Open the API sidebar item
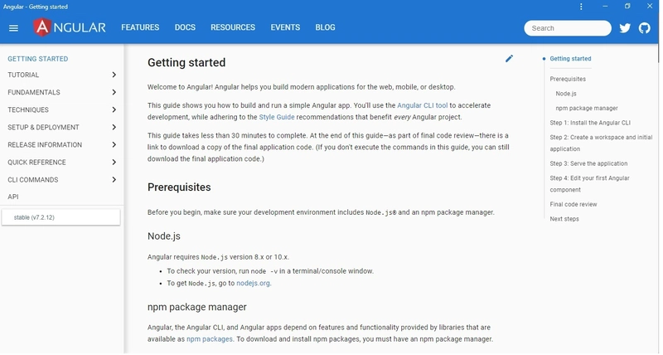 [x=13, y=197]
